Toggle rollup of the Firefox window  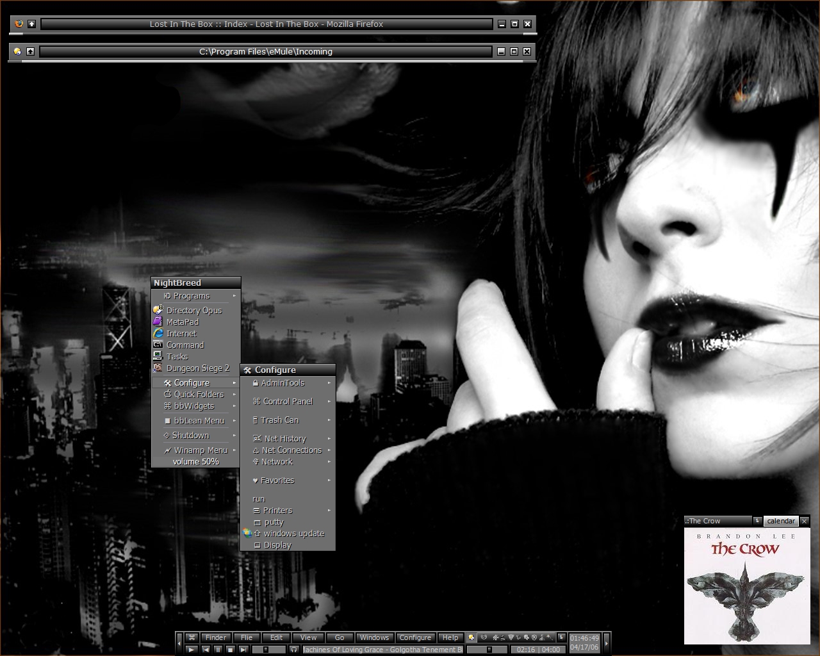point(31,24)
